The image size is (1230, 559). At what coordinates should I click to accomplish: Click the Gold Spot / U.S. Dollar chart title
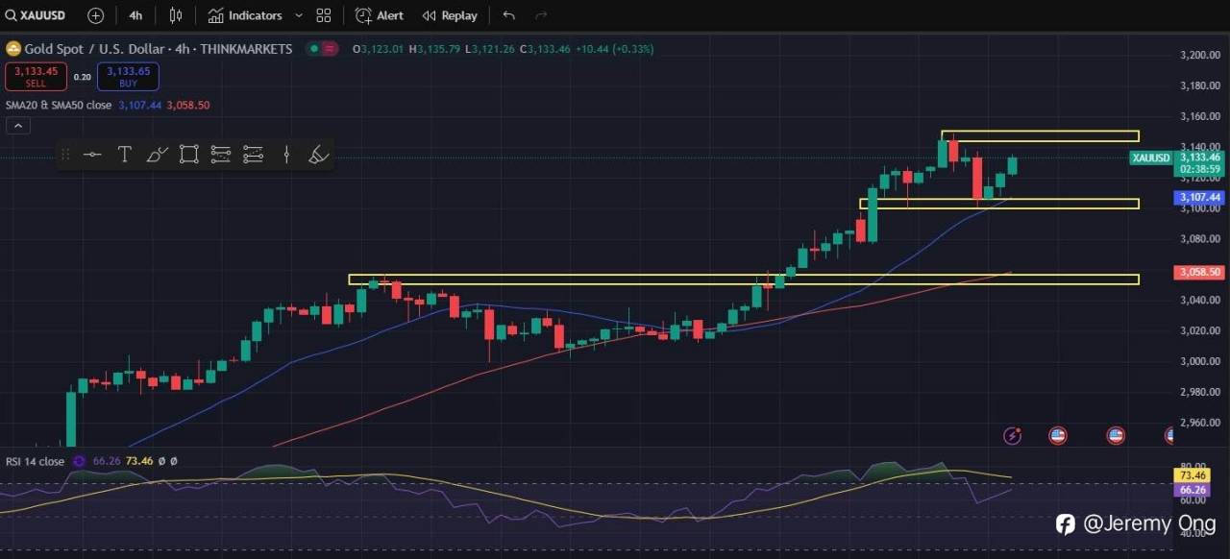[x=159, y=48]
